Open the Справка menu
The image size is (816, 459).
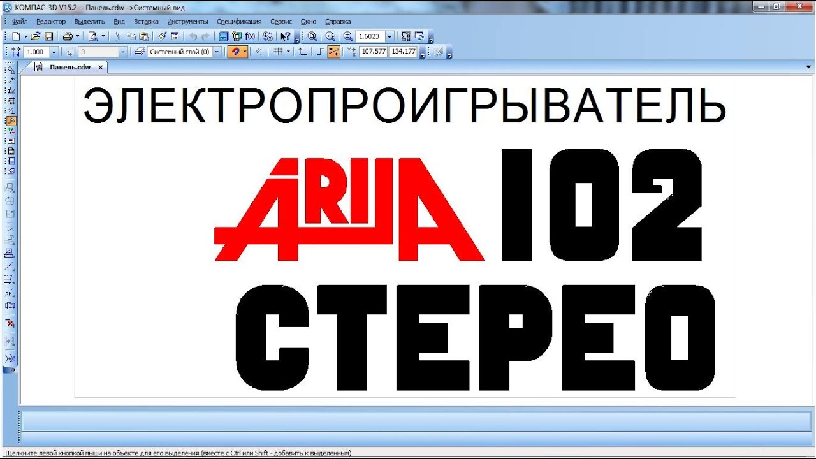coord(338,22)
